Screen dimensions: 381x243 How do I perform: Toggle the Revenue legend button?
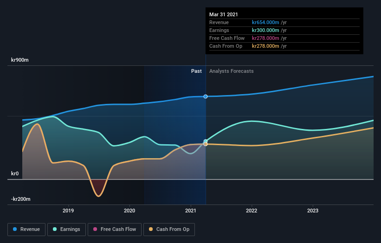26,230
